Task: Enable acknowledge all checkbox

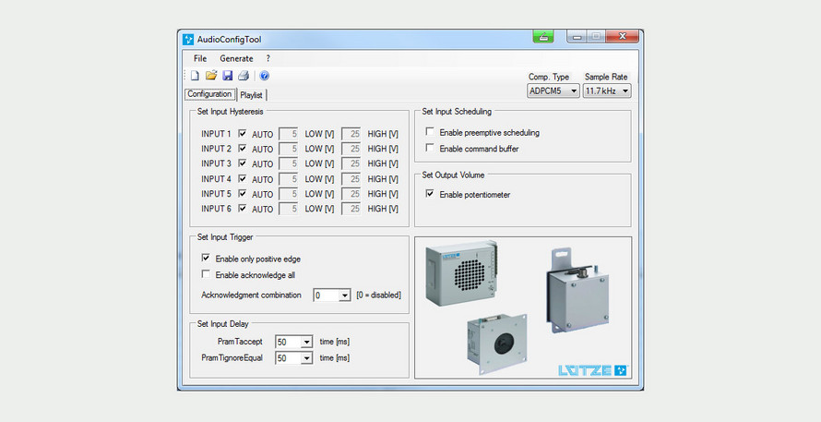Action: point(206,274)
